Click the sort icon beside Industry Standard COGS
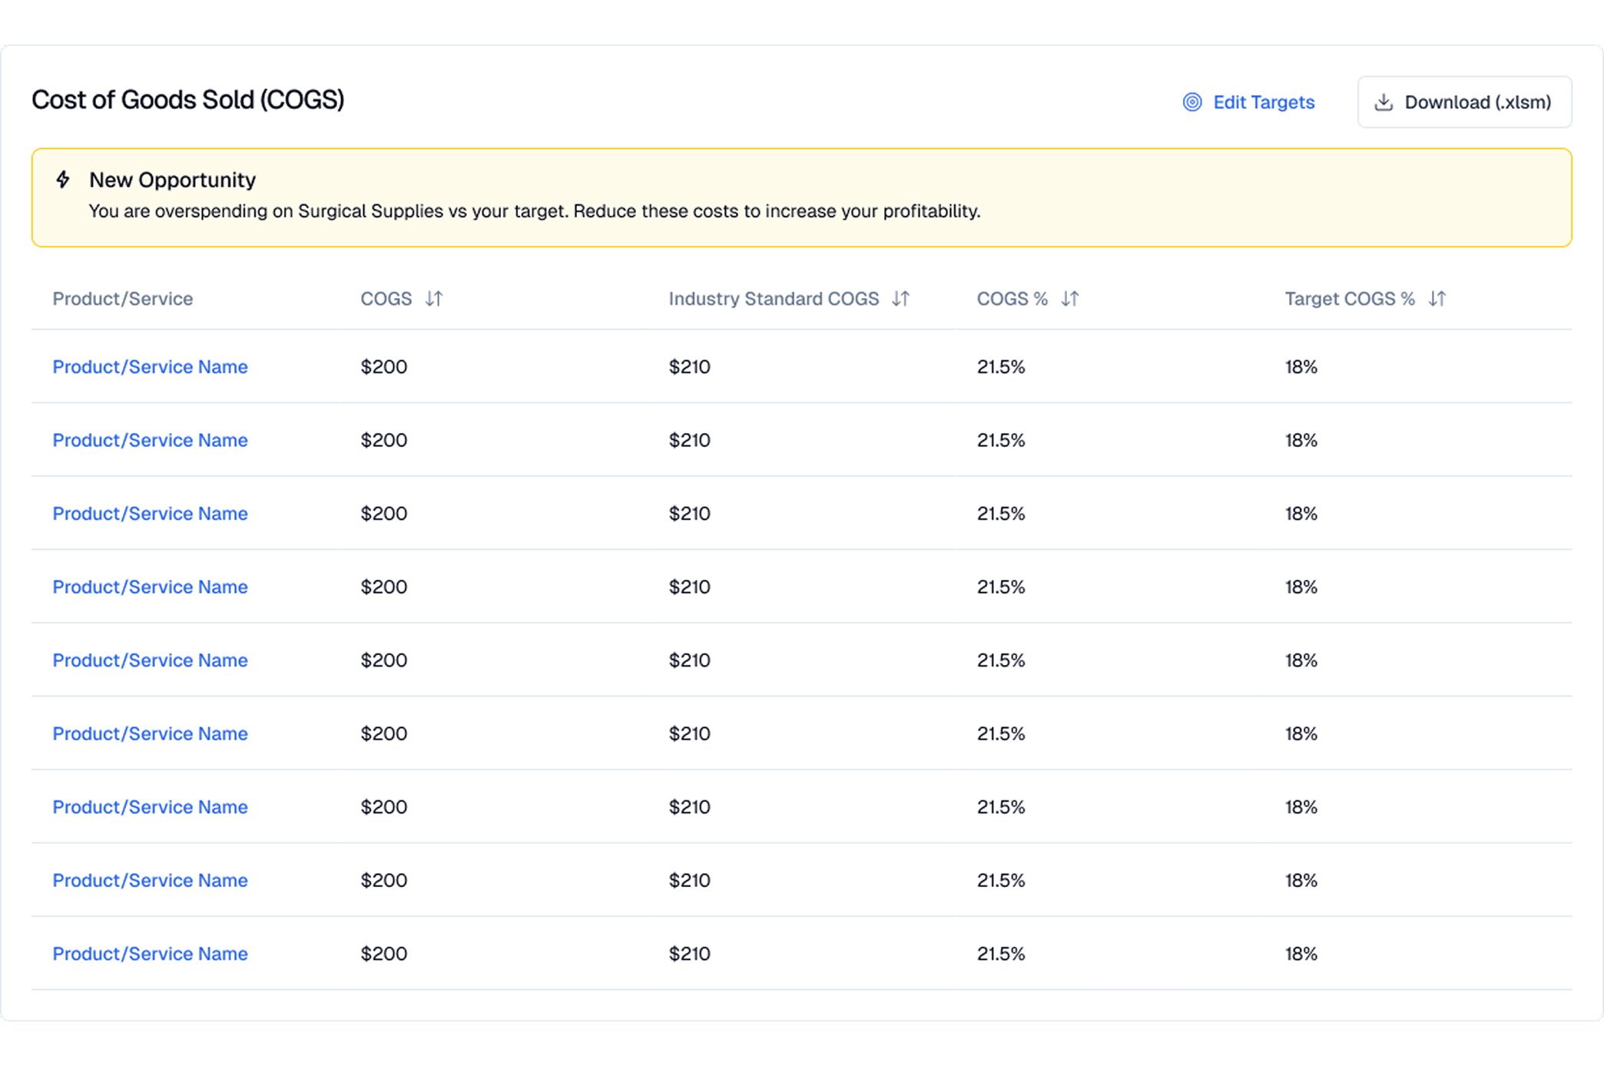 coord(901,299)
